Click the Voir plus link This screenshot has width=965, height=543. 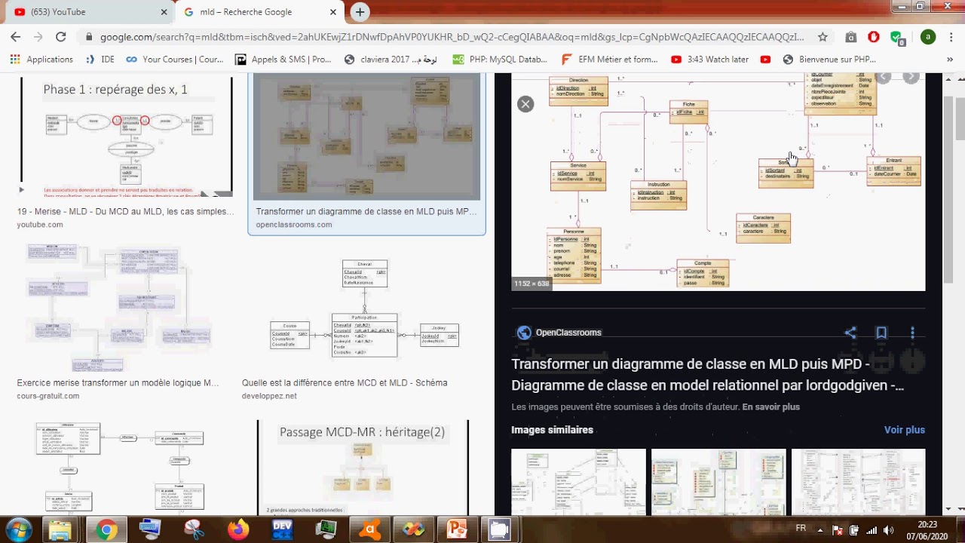point(905,430)
